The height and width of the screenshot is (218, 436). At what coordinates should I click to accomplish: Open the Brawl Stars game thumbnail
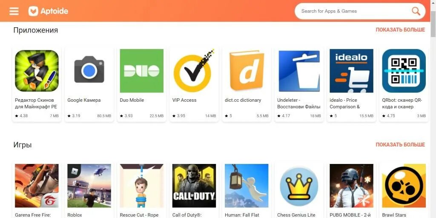(404, 186)
